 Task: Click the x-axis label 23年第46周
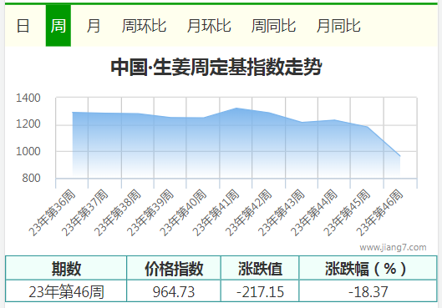379,213
